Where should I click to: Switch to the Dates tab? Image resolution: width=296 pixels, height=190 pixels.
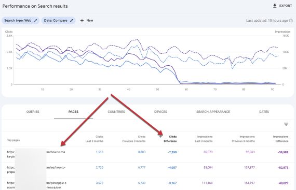(264, 112)
